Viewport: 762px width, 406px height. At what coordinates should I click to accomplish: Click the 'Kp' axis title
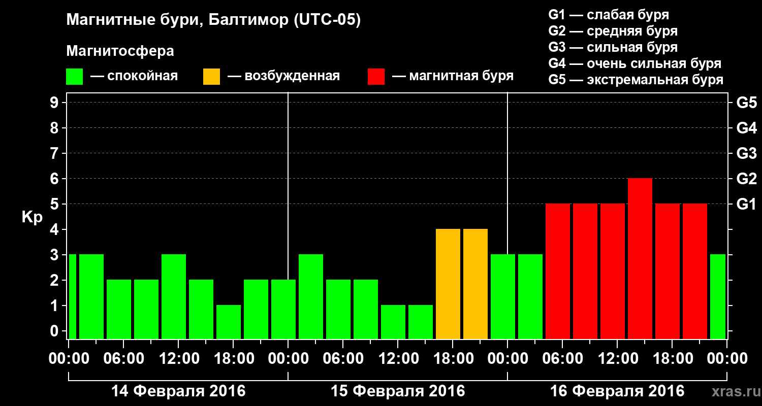click(32, 217)
